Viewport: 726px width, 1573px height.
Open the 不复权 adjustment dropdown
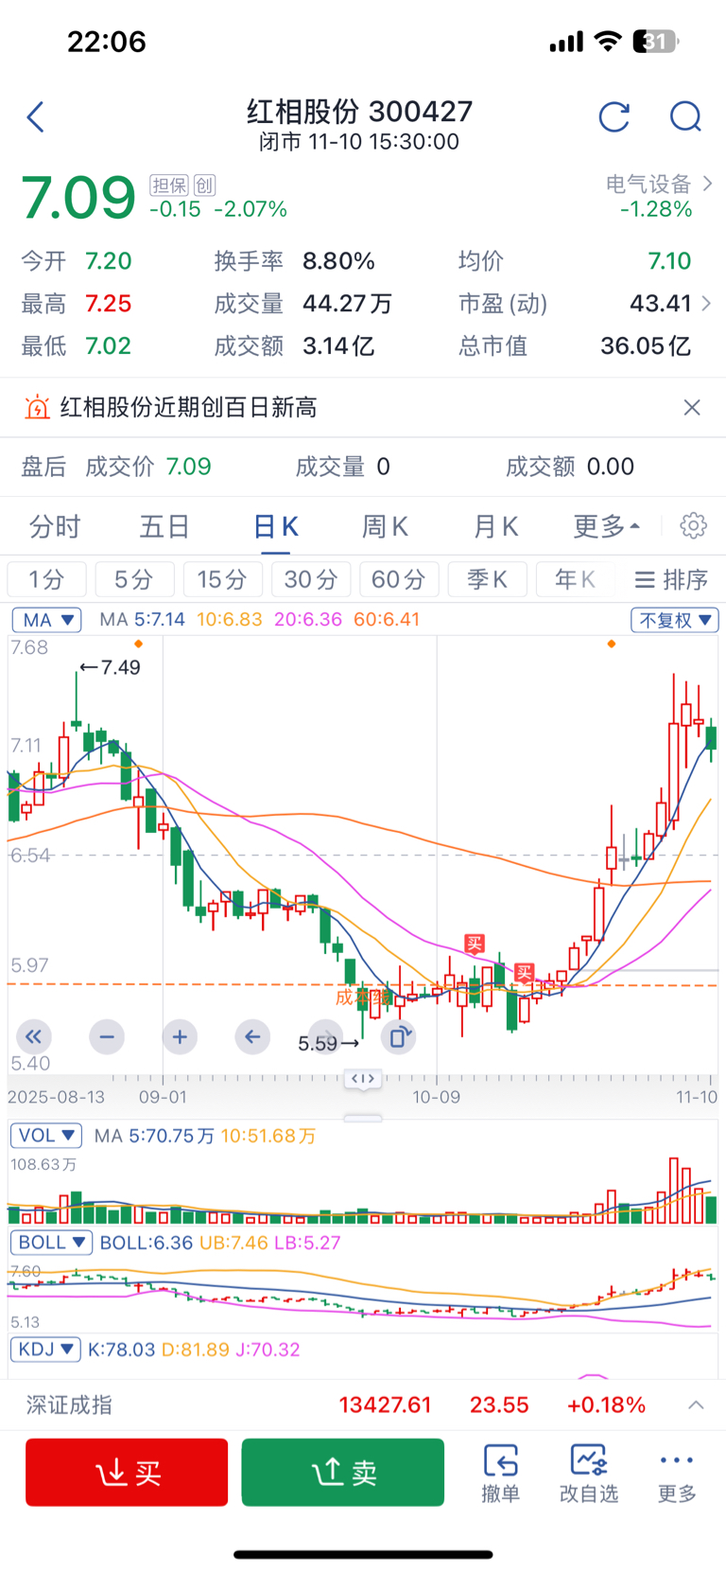point(675,620)
